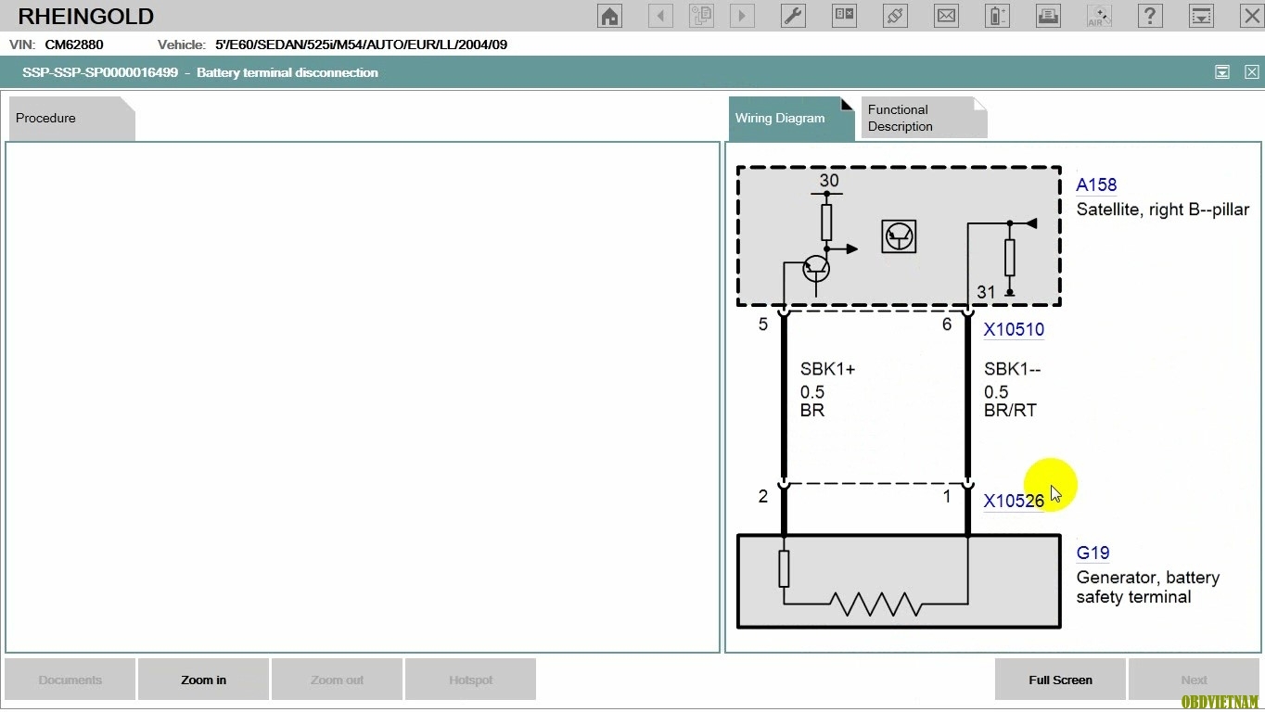Close RHEINGOLD with the top-right X icon
The height and width of the screenshot is (712, 1265).
coord(1251,16)
